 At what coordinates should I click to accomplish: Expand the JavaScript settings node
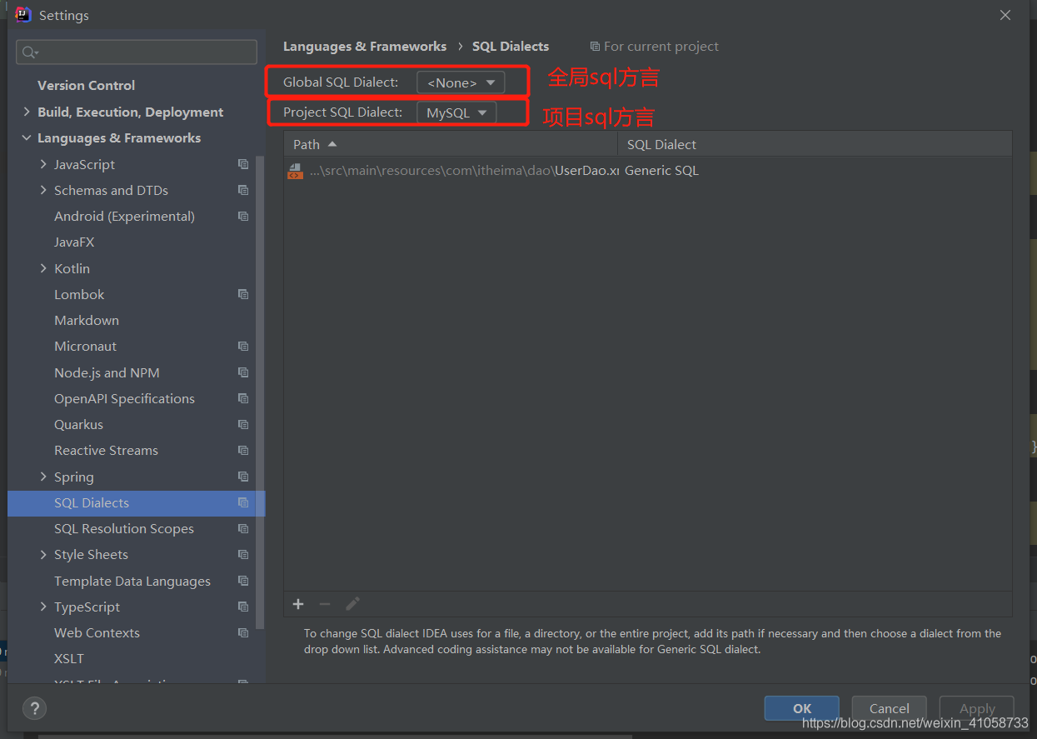(x=43, y=164)
